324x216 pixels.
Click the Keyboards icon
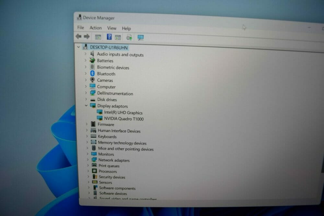(94, 136)
